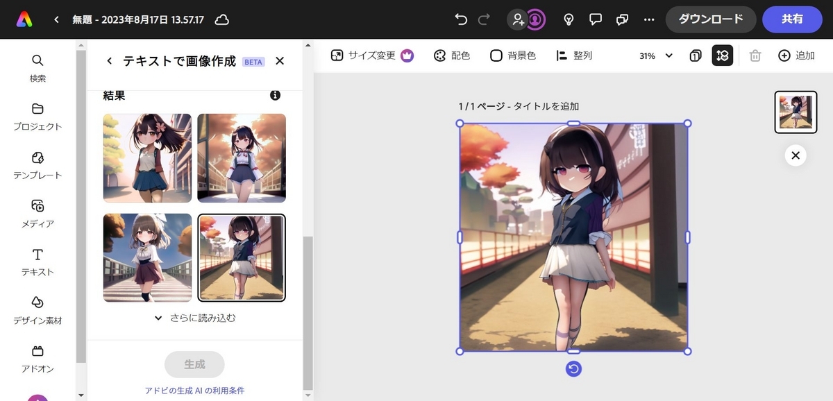833x401 pixels.
Task: Click the cloud sync status icon
Action: [x=222, y=19]
